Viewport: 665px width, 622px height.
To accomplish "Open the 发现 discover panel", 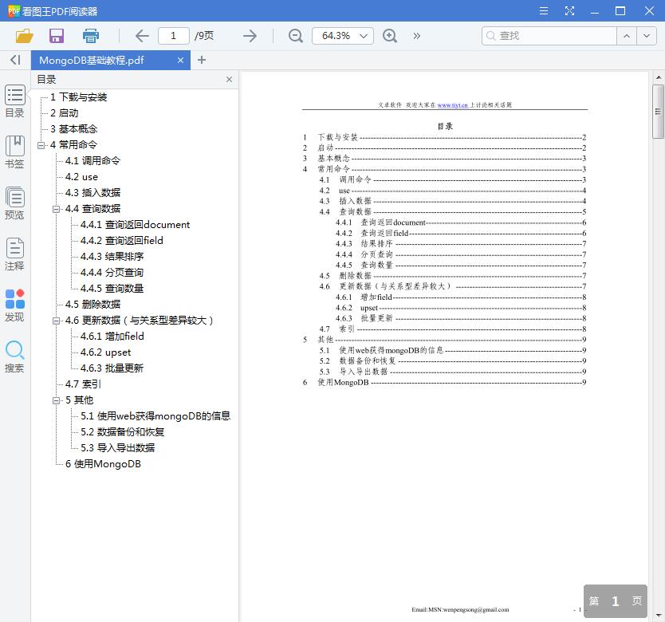I will click(x=15, y=305).
